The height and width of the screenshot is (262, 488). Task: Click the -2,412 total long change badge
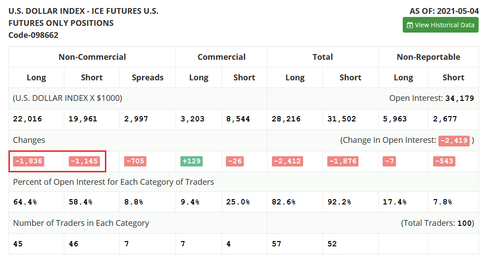tap(287, 161)
